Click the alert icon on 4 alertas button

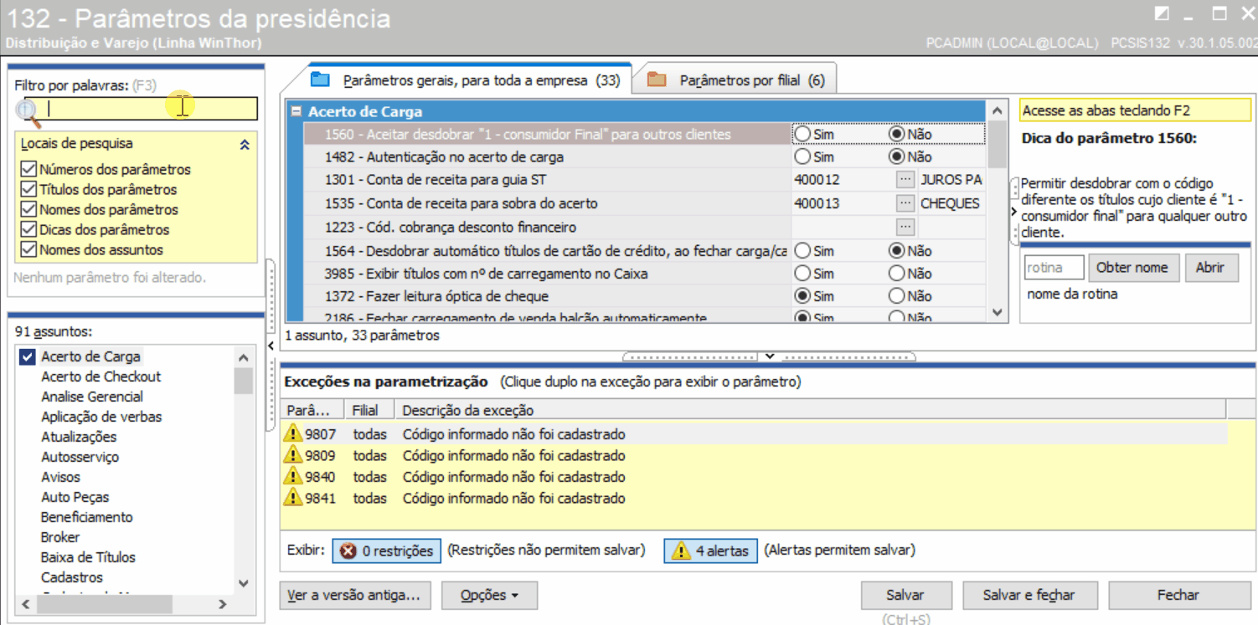coord(678,551)
